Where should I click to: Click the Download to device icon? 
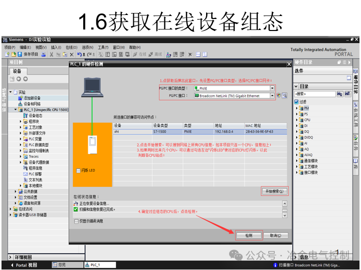[x=107, y=54]
